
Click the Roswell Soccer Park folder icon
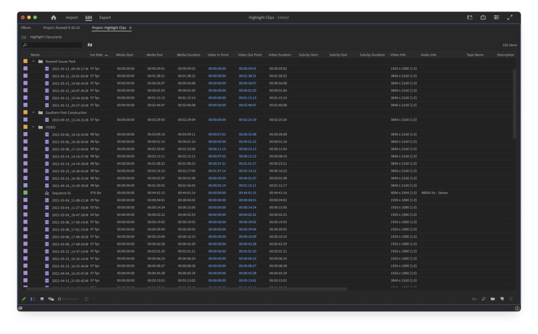pyautogui.click(x=40, y=61)
